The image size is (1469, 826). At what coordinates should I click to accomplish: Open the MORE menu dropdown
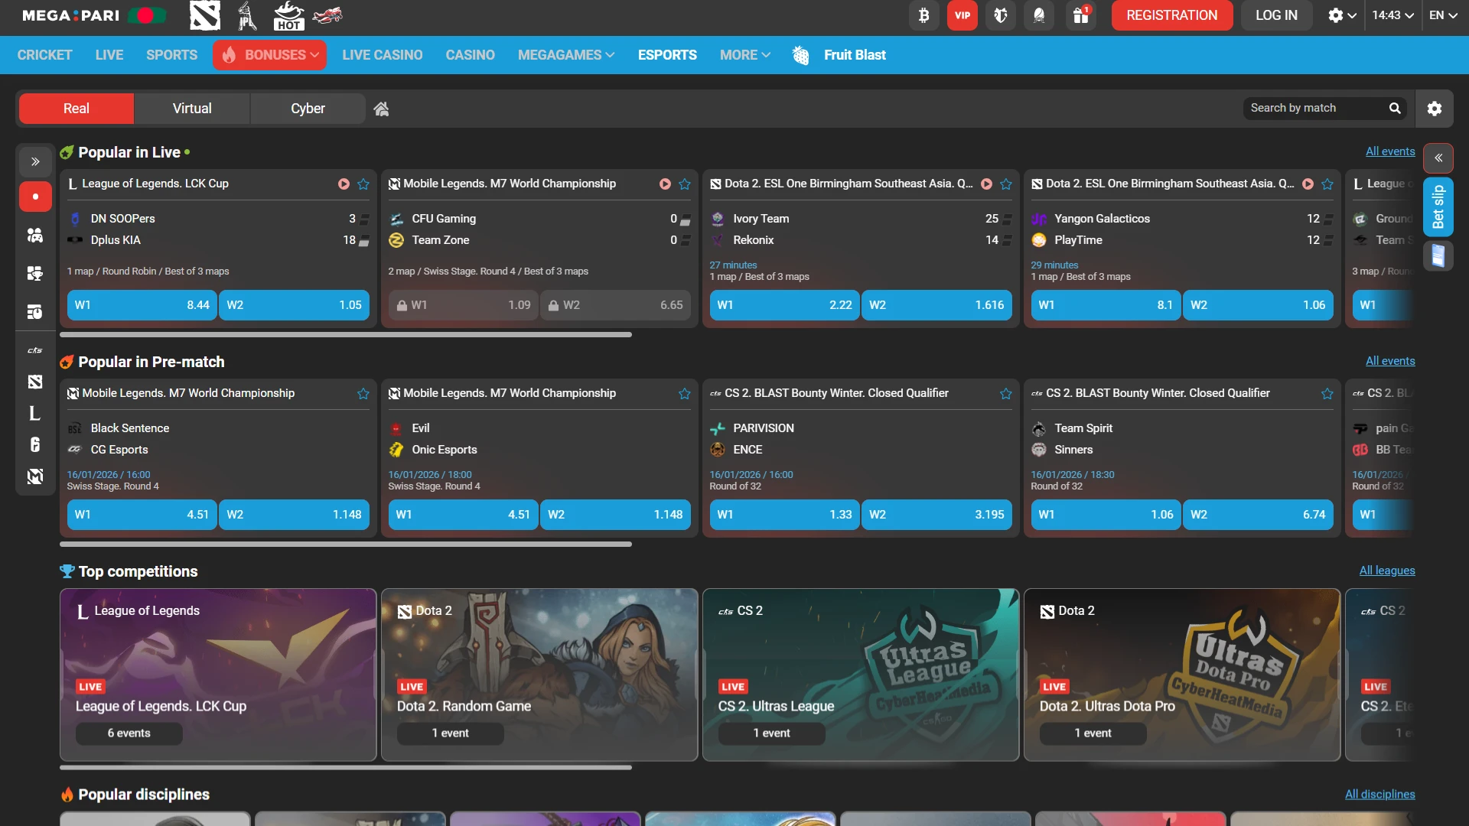(x=744, y=54)
